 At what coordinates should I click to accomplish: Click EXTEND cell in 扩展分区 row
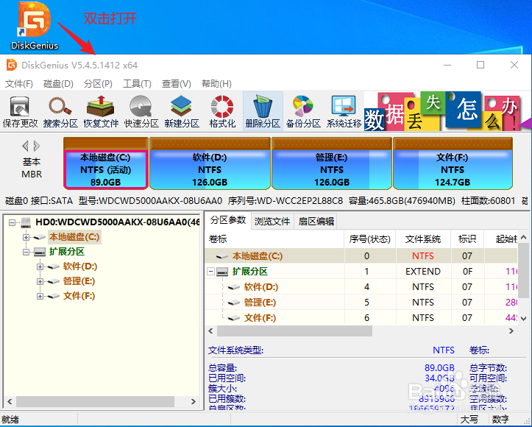click(423, 272)
